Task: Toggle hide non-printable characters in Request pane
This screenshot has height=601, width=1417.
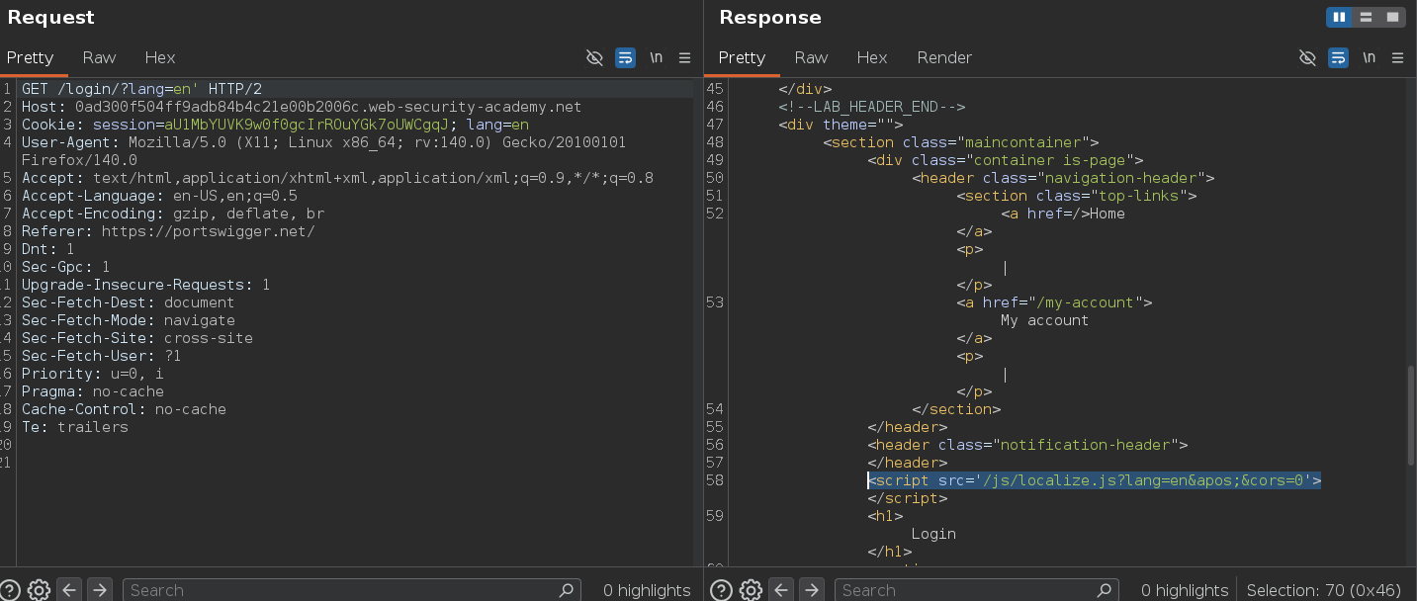Action: (x=594, y=57)
